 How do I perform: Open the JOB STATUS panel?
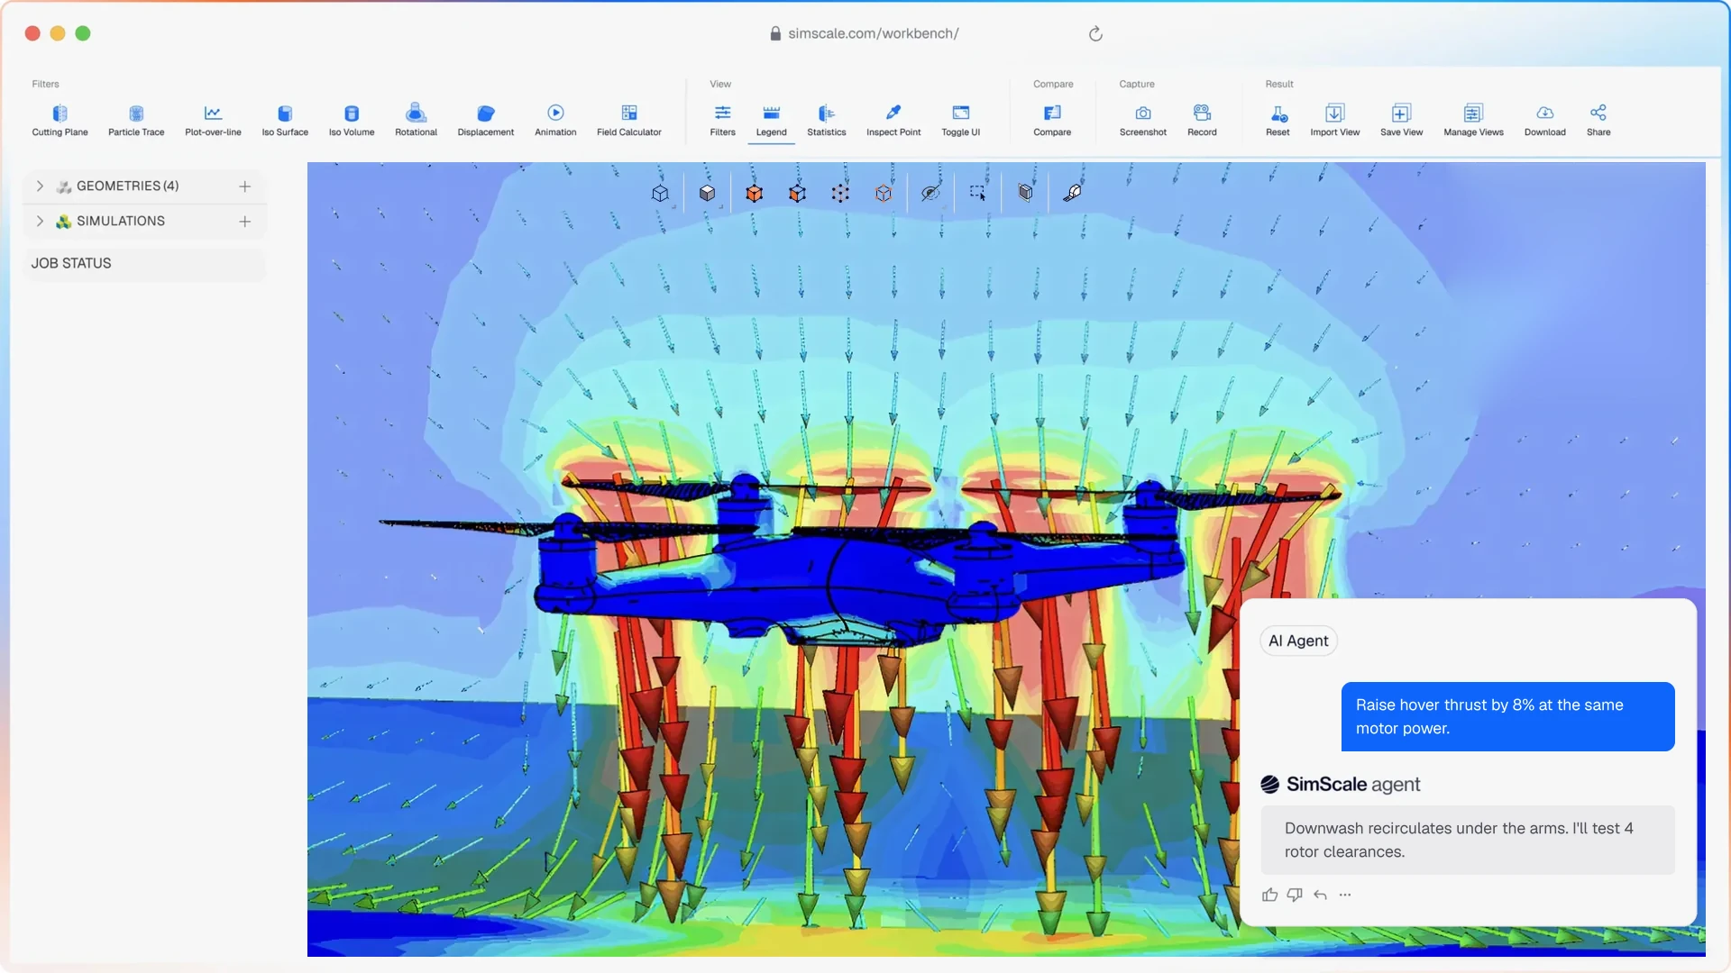click(144, 263)
